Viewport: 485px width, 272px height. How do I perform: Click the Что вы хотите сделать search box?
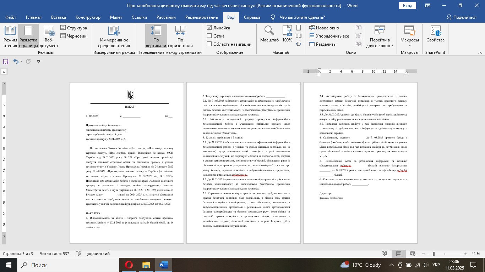[302, 17]
